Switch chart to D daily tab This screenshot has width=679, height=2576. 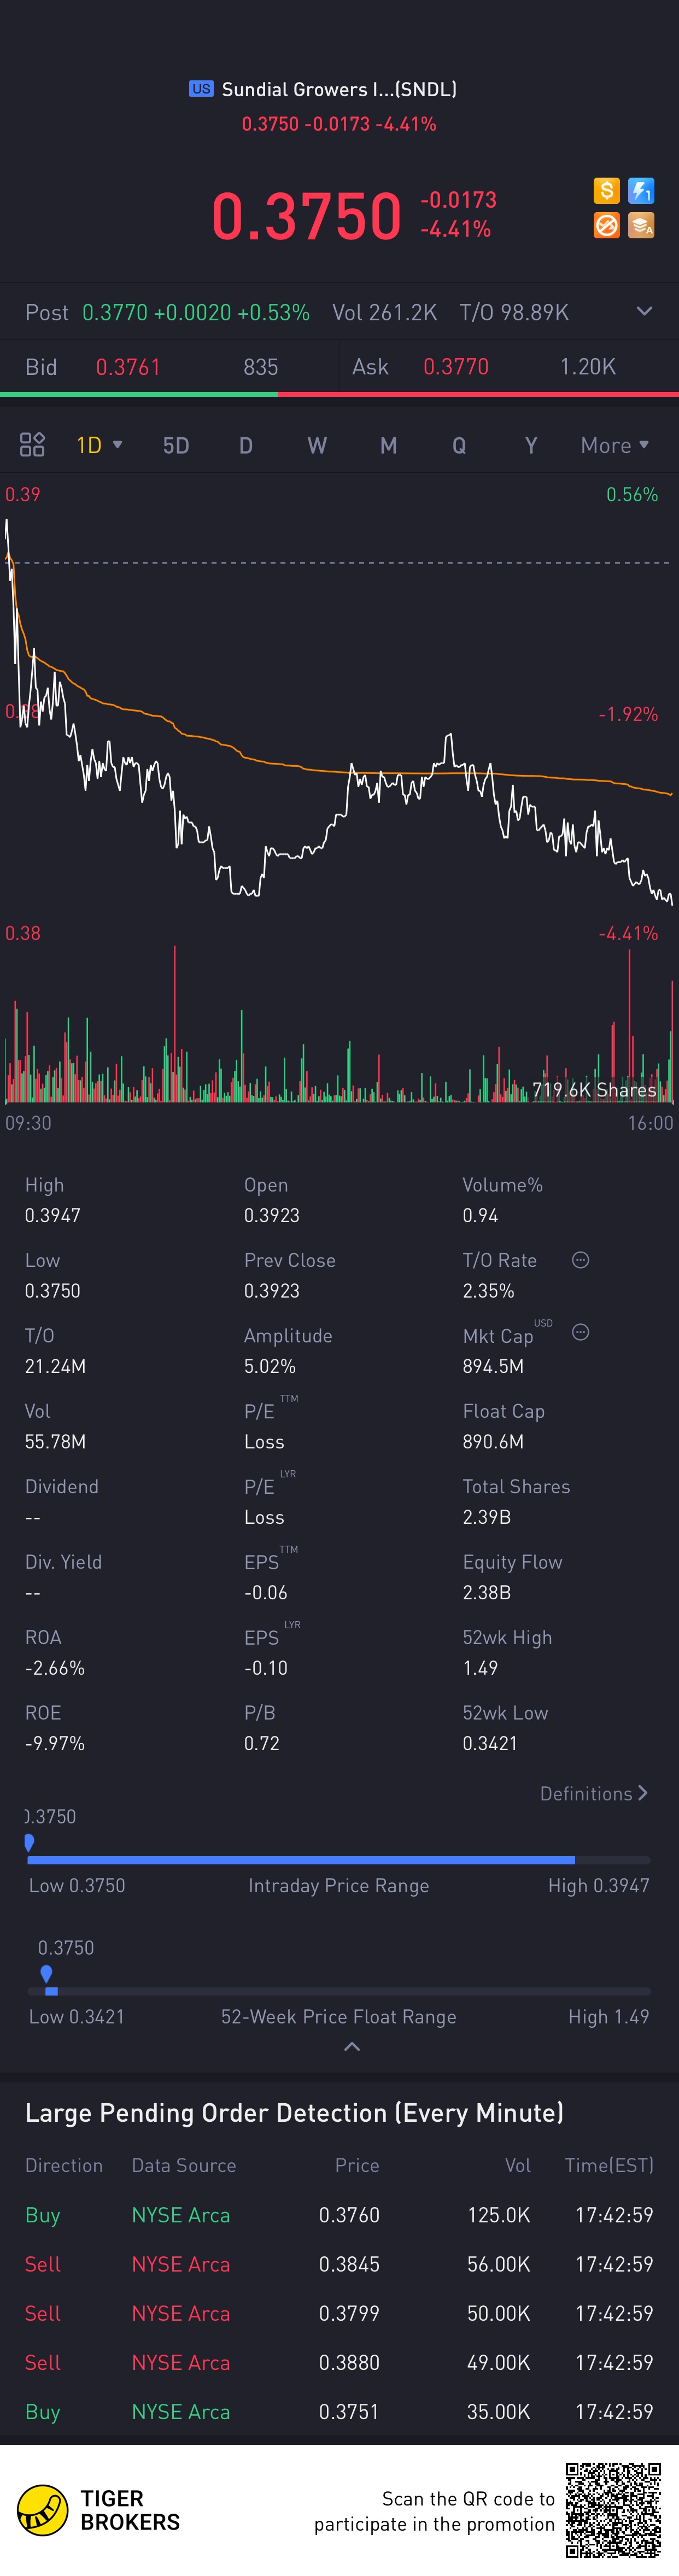(246, 445)
